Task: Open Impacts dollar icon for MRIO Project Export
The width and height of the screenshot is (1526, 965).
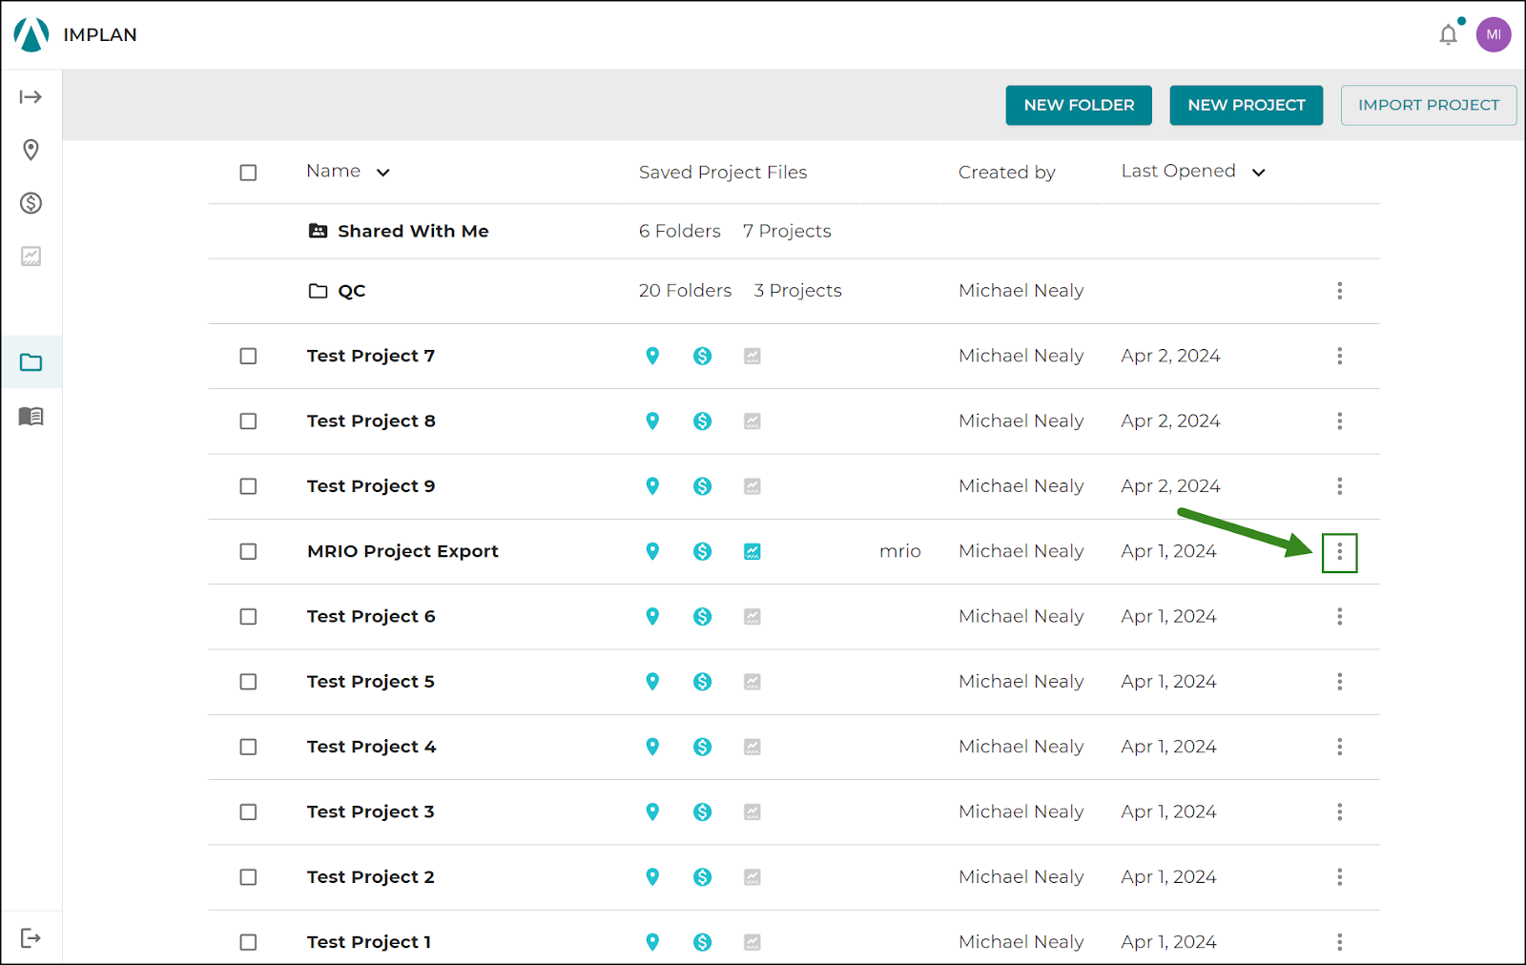Action: 703,551
